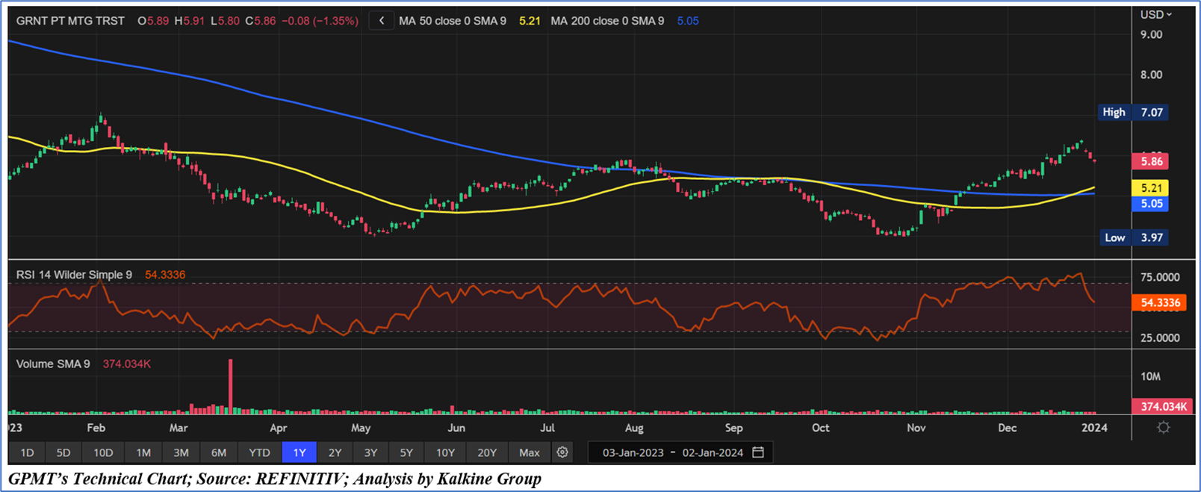The height and width of the screenshot is (492, 1201).
Task: Choose the active 1Y range button
Action: [x=300, y=452]
